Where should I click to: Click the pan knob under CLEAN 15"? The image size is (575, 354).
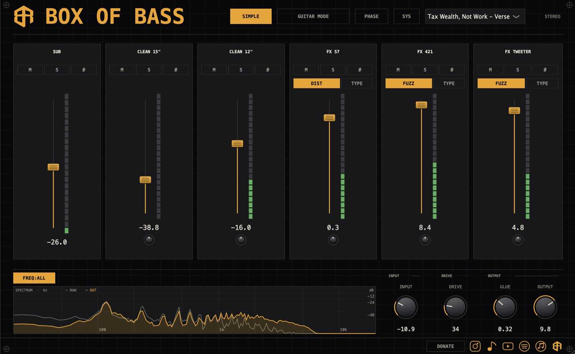pyautogui.click(x=149, y=239)
